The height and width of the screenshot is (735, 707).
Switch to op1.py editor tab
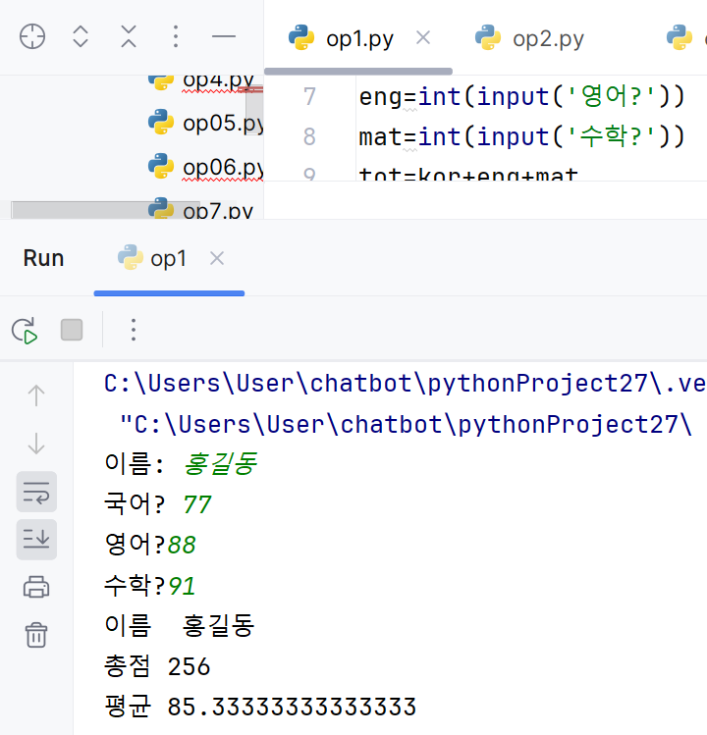click(x=359, y=39)
